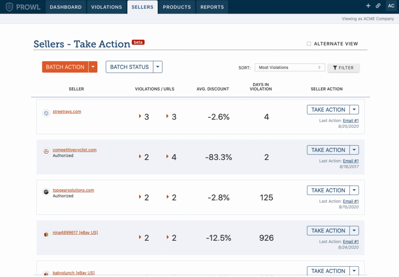Click the Sellers - Take Action heading
399x277 pixels.
point(82,44)
